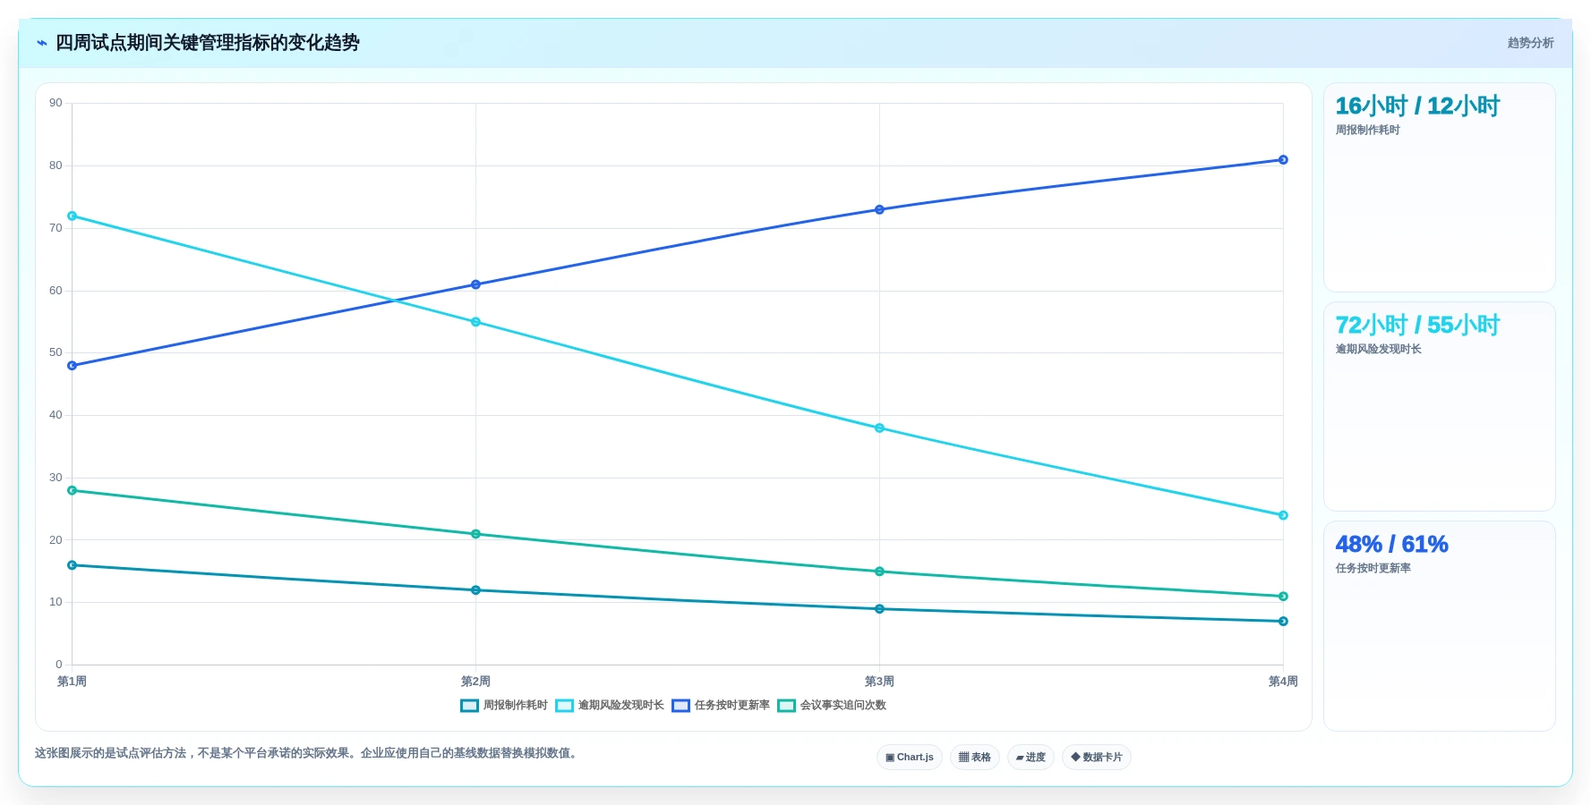Select the 周报制作耗时 data point at 第3周

pos(879,609)
